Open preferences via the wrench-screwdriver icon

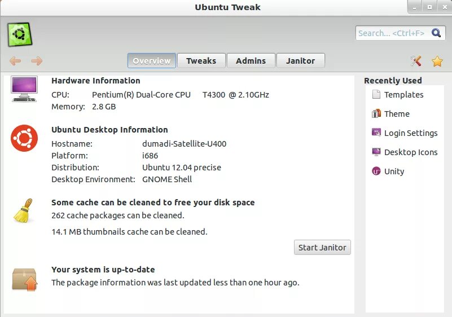pos(416,61)
